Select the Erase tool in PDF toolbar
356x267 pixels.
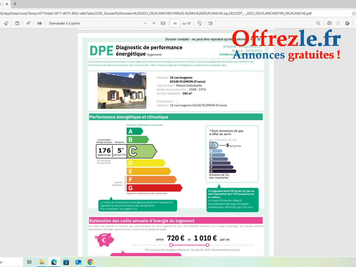click(x=6, y=23)
